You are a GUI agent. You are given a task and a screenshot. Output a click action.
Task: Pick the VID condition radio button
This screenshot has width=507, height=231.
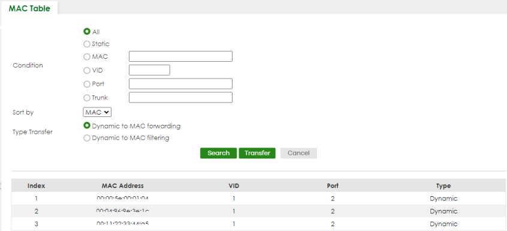(x=87, y=71)
